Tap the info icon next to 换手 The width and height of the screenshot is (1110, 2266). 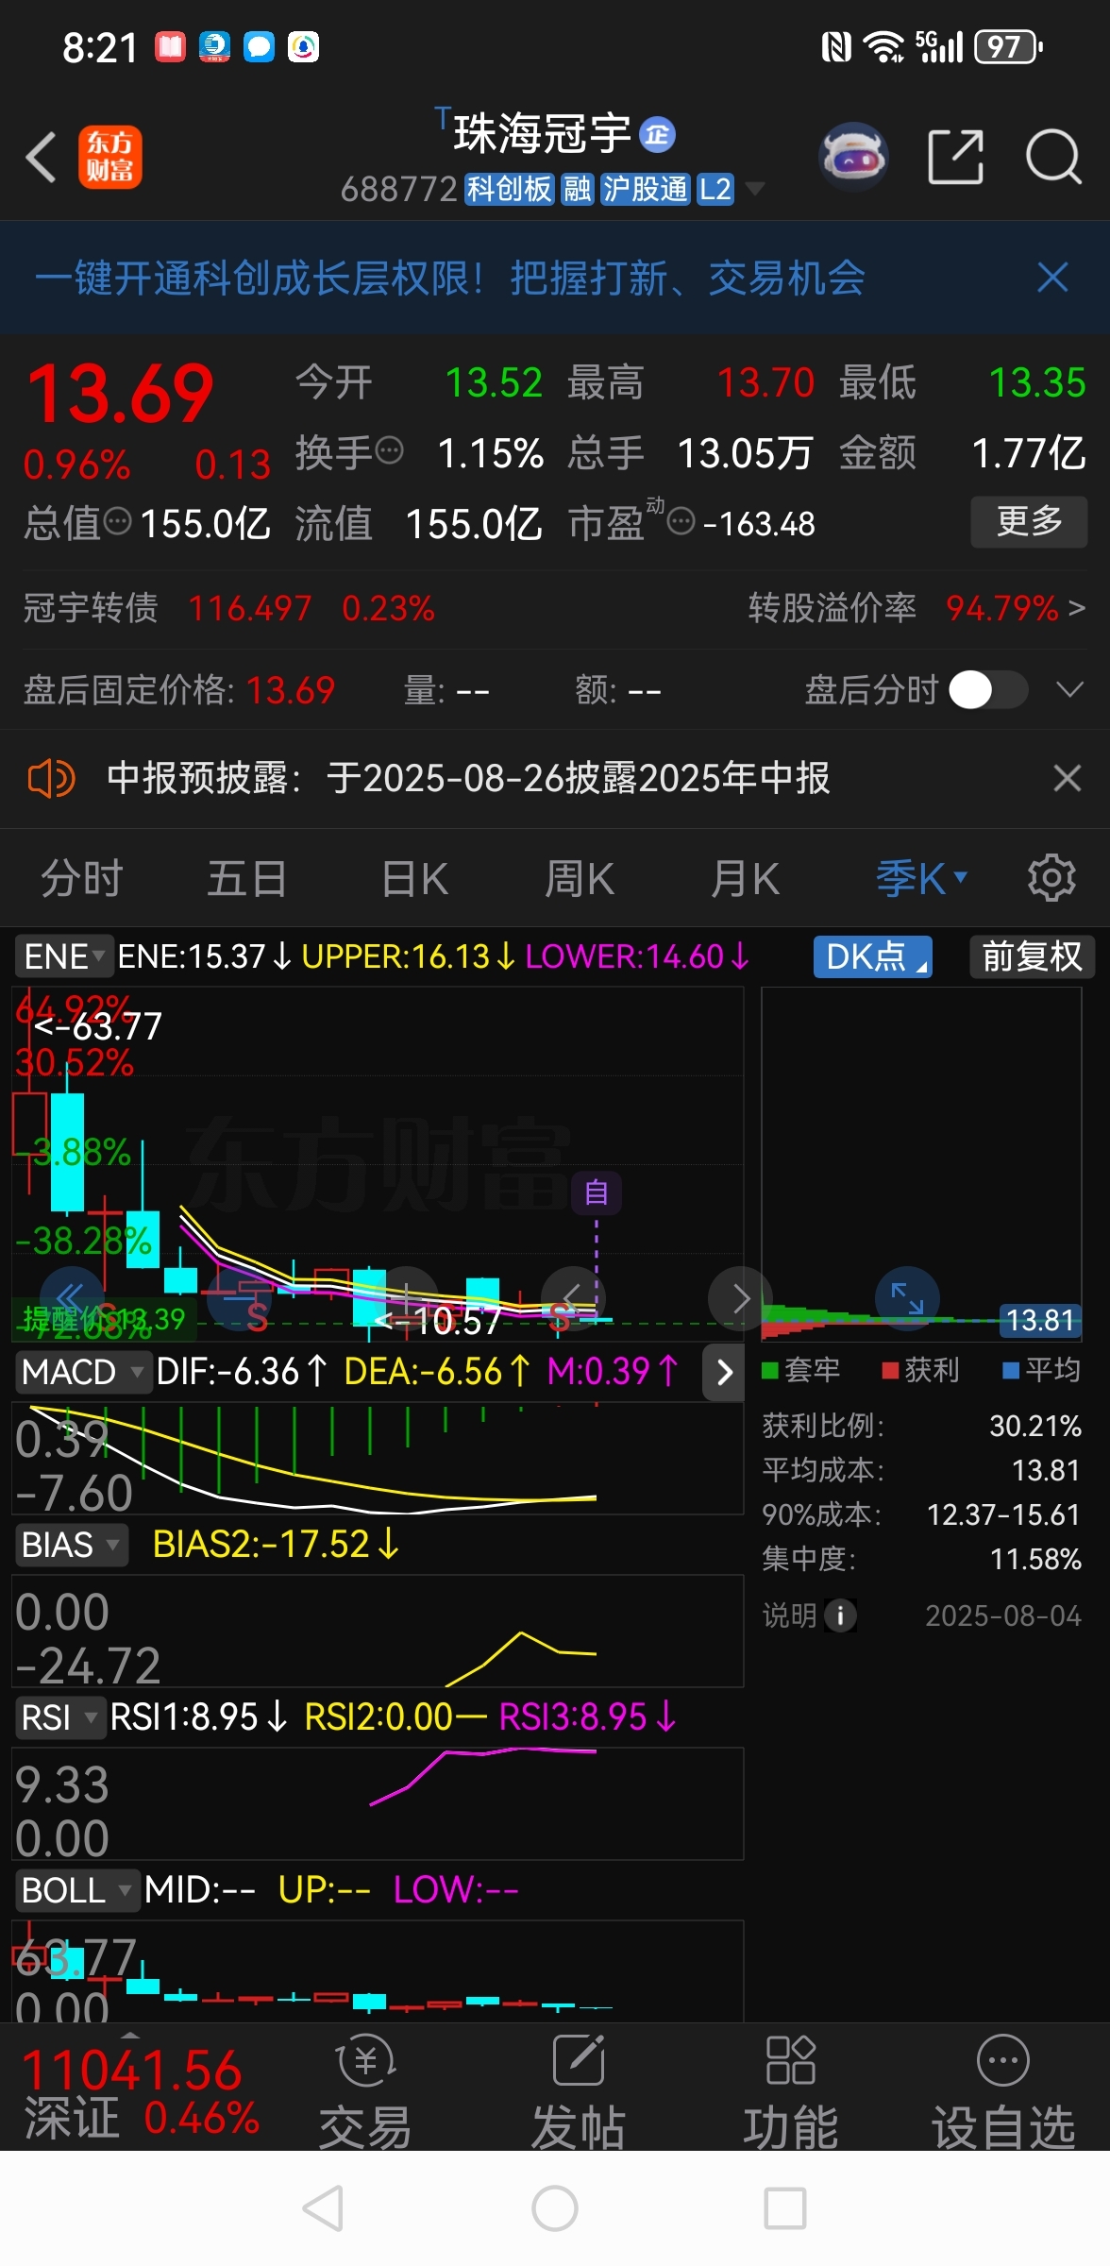pos(390,451)
